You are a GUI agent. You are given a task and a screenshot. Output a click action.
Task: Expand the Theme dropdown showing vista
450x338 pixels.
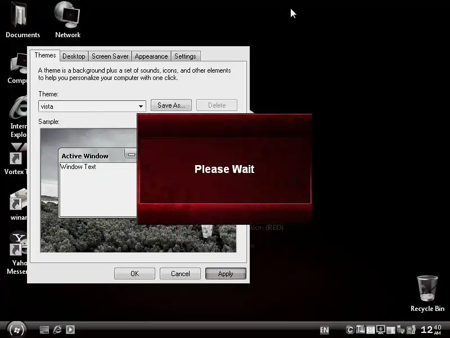(x=92, y=106)
